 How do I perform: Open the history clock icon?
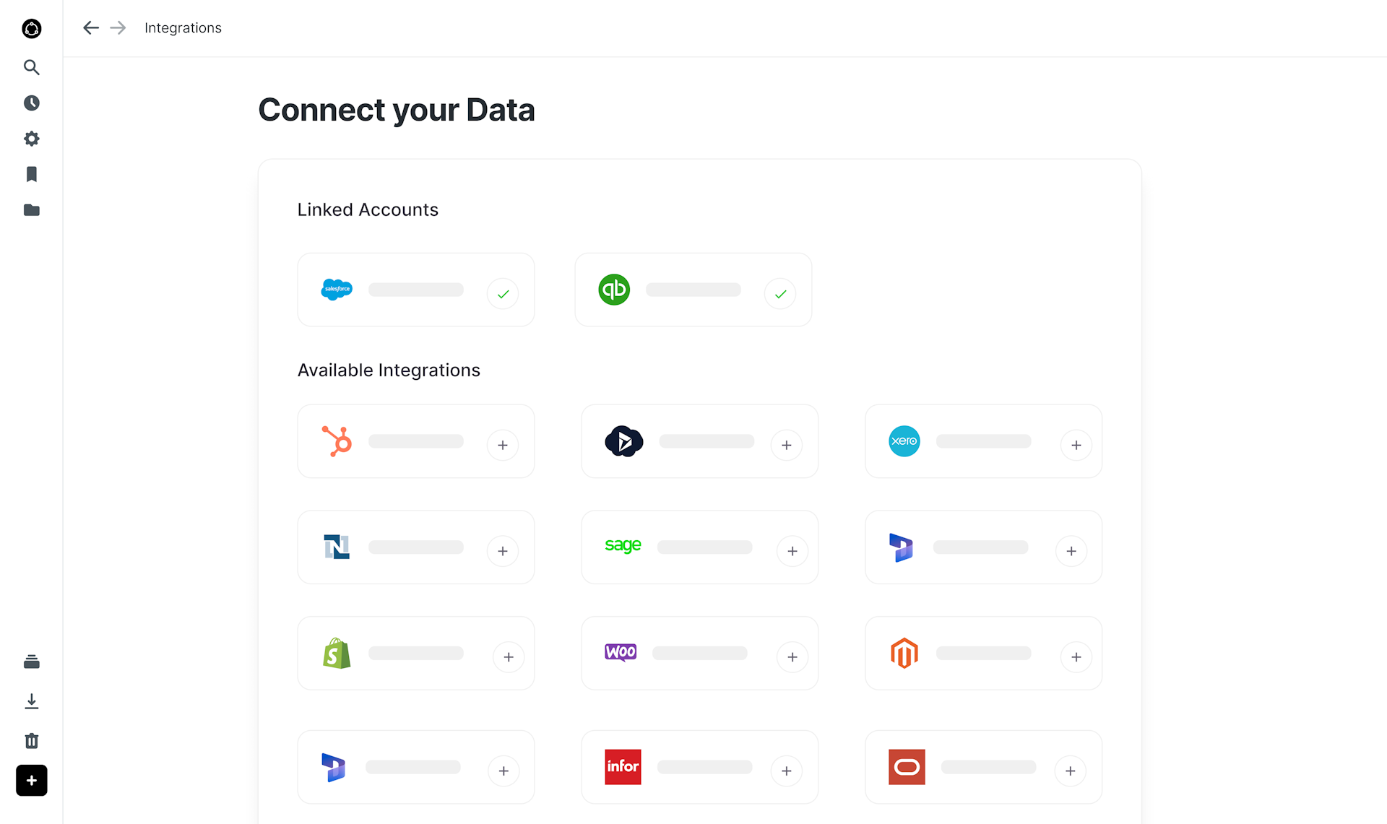click(x=31, y=103)
